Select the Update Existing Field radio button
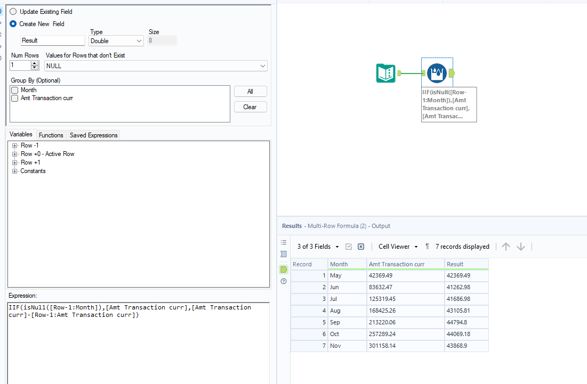Viewport: 587px width, 384px height. 13,11
